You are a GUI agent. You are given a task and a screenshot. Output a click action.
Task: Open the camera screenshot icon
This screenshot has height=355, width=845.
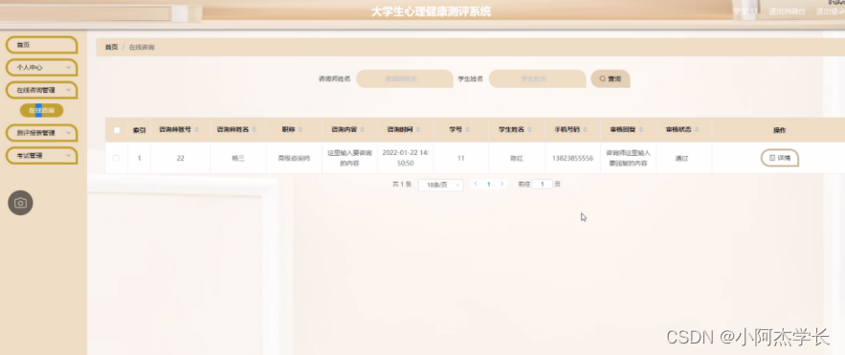(x=20, y=203)
